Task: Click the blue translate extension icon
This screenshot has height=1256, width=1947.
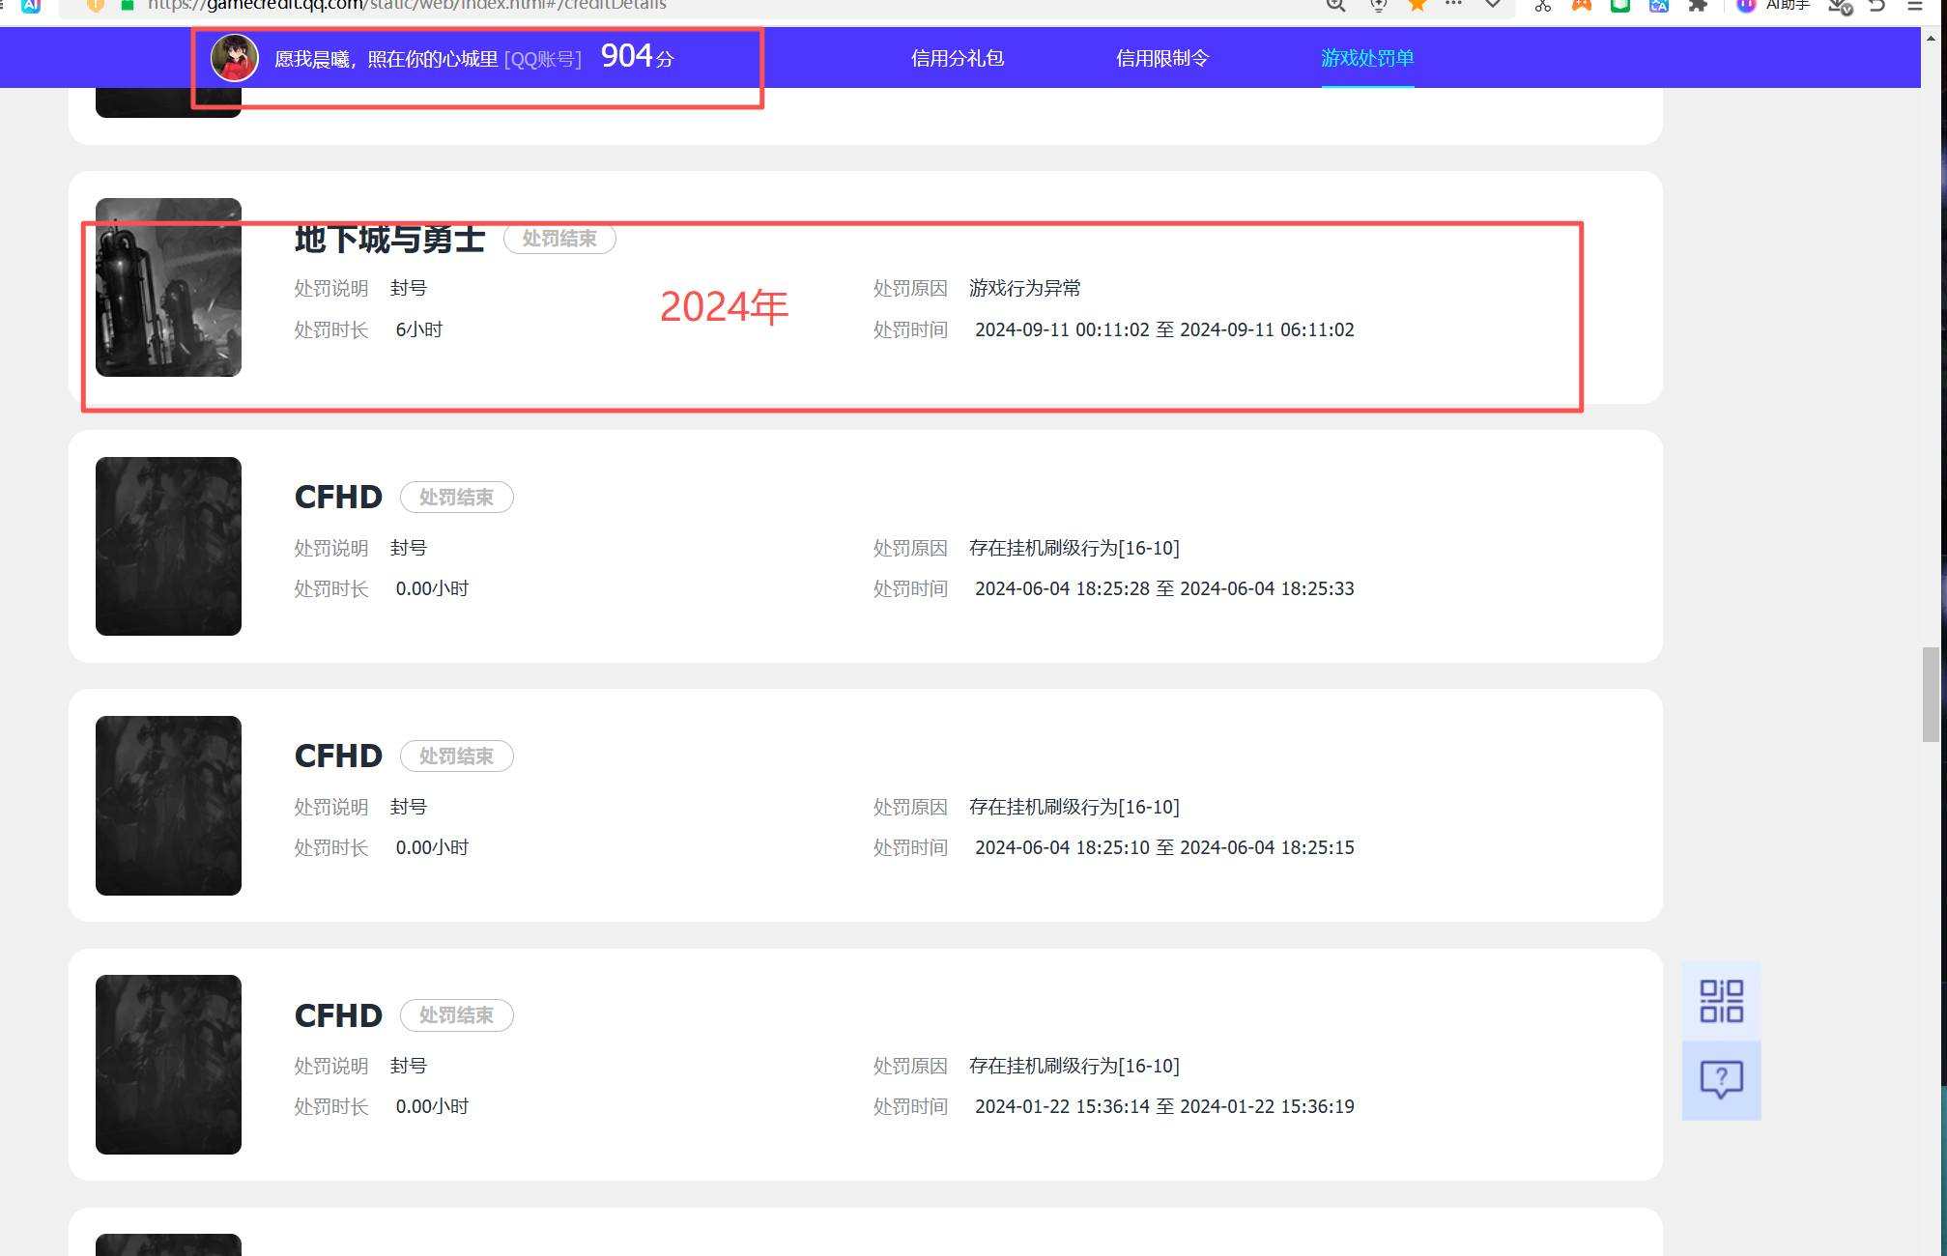Action: point(1659,5)
